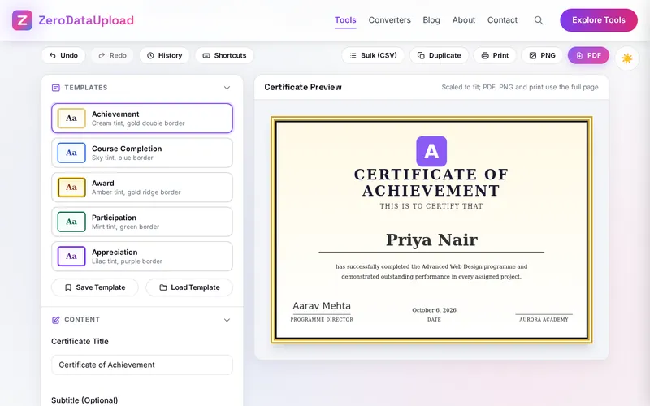Click Save Template button
This screenshot has height=406, width=650.
coord(95,287)
